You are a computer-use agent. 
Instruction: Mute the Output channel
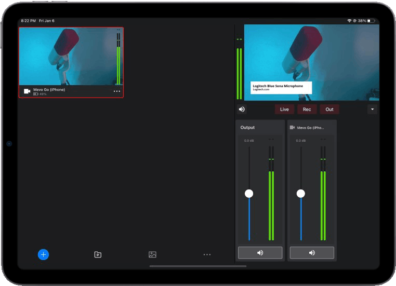pos(260,252)
